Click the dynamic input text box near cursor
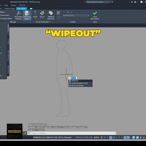This screenshot has width=146, height=146. 73,78
